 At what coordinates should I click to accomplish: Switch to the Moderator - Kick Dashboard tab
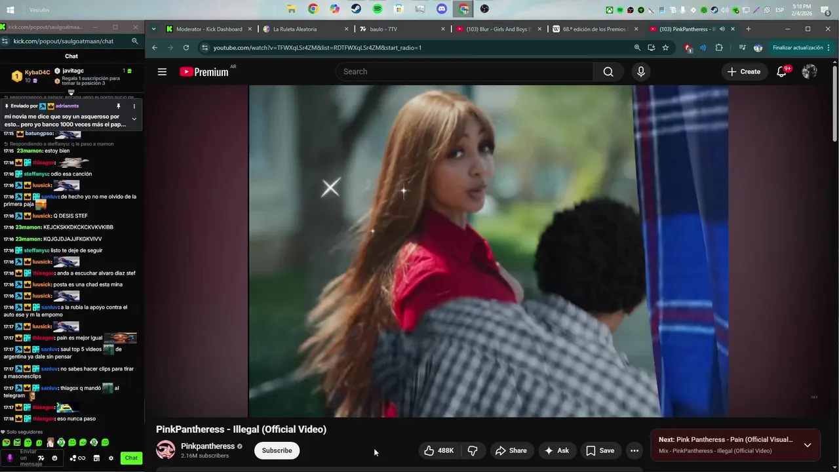pyautogui.click(x=209, y=29)
